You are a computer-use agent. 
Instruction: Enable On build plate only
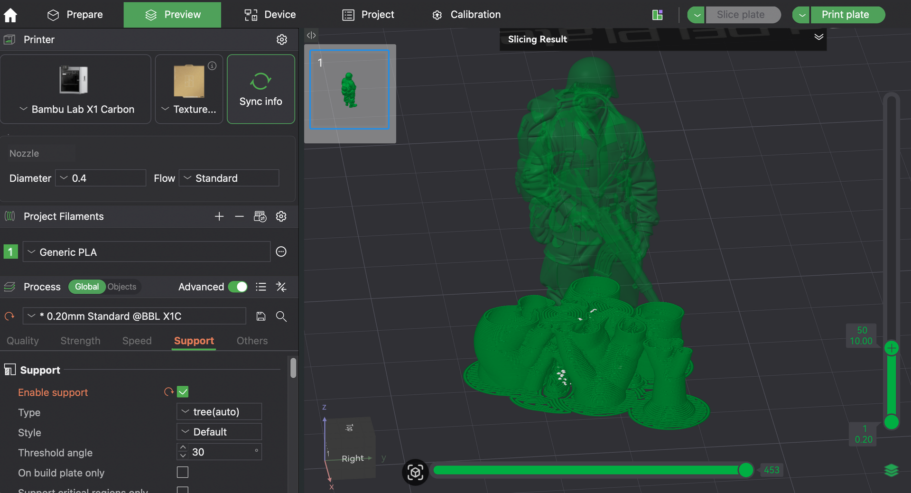click(183, 472)
